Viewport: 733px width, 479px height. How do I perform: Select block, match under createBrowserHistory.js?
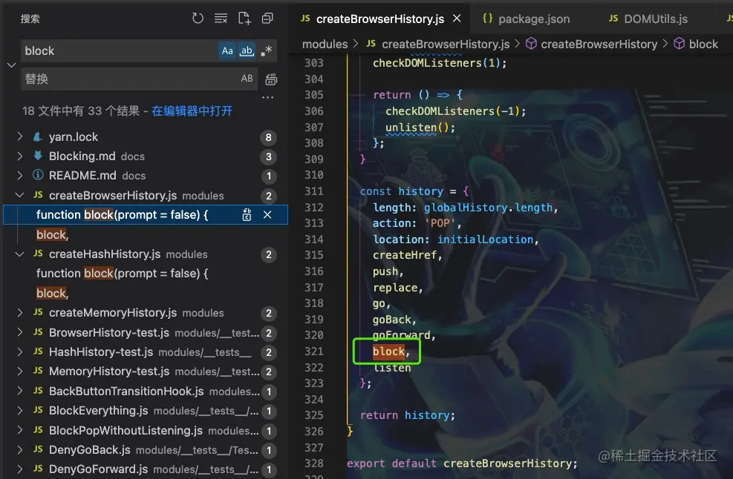tap(53, 235)
